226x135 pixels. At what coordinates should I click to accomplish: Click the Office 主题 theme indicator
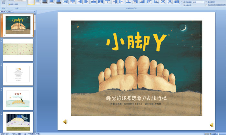16,134
